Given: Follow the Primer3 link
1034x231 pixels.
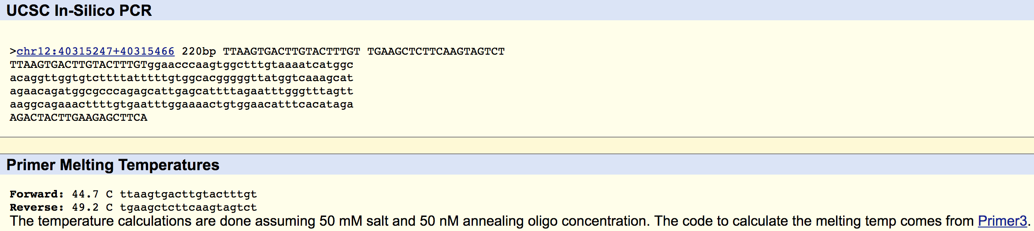Looking at the screenshot, I should click(1002, 221).
